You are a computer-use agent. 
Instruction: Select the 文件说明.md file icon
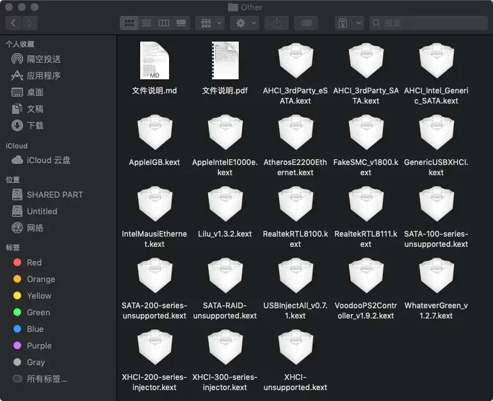click(154, 61)
